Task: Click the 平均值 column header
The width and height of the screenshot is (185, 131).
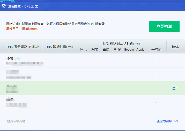Action: coord(156,49)
